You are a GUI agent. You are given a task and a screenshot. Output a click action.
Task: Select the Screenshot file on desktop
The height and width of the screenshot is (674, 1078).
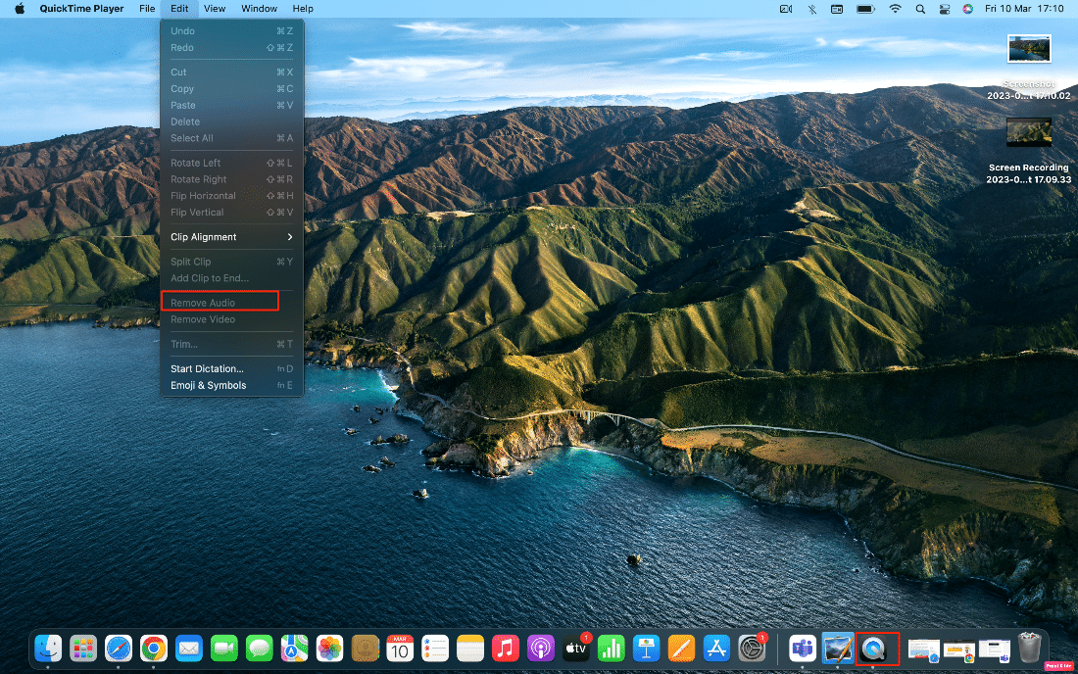point(1029,49)
